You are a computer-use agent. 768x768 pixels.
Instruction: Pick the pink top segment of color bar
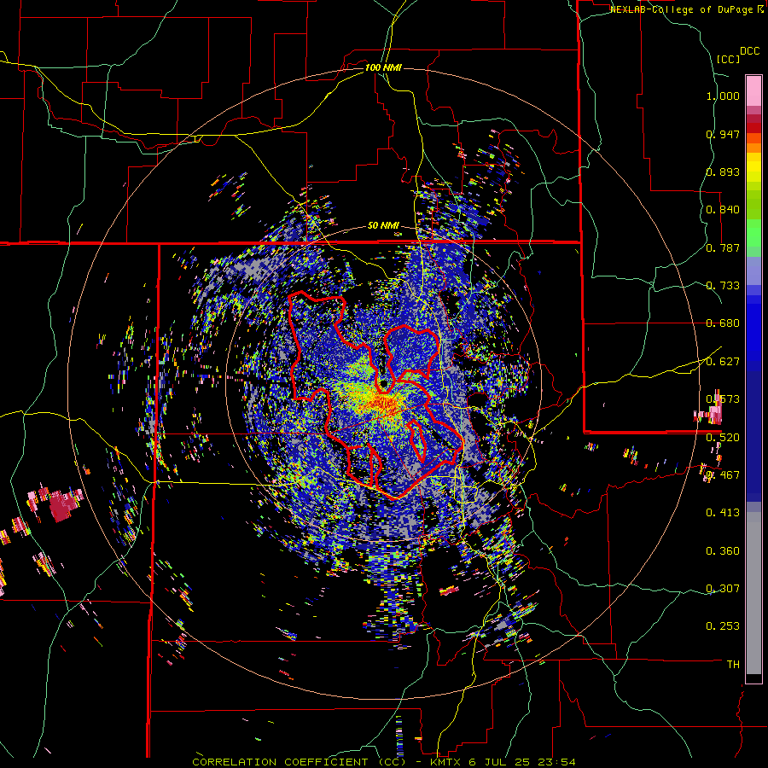point(753,90)
